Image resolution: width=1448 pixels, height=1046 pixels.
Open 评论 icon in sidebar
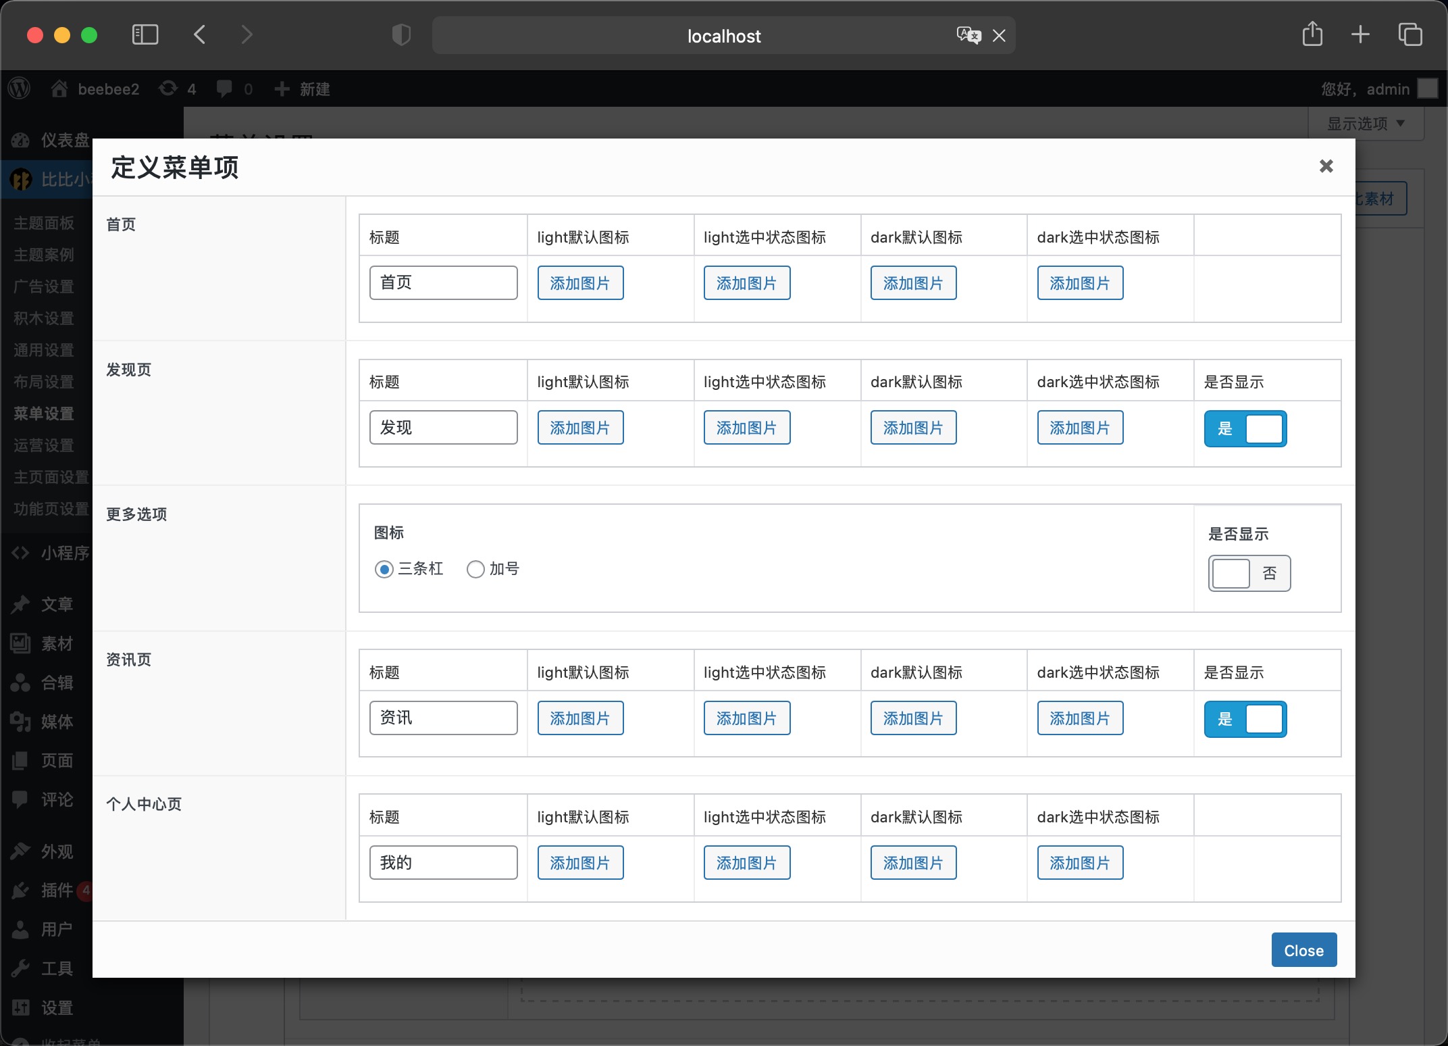point(20,799)
